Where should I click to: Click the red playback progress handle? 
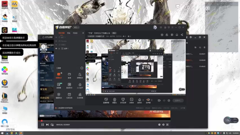(41, 121)
